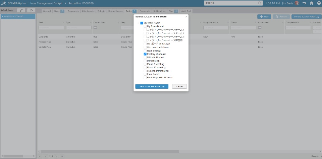Click the Status column filter field

coord(244,28)
